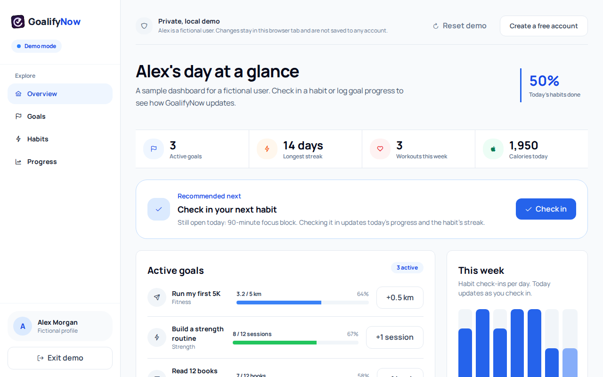
Task: Click the 64% label
Action: 363,294
